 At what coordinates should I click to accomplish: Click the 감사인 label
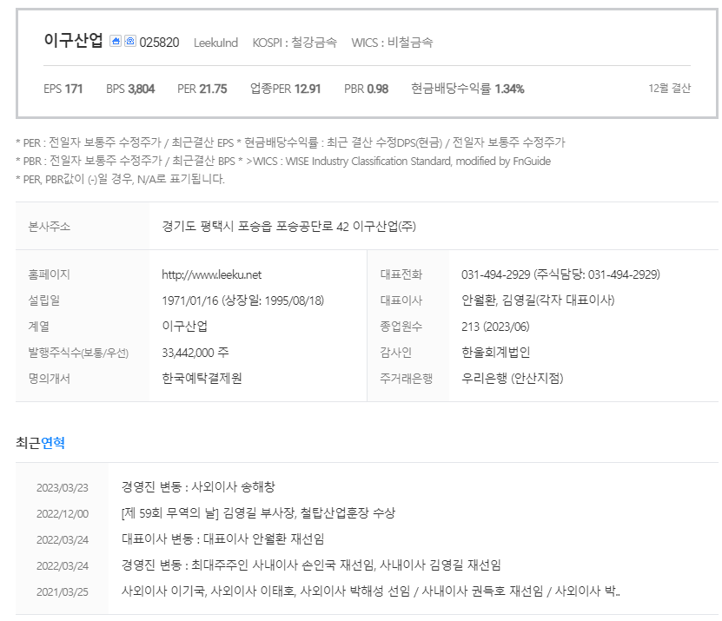395,353
